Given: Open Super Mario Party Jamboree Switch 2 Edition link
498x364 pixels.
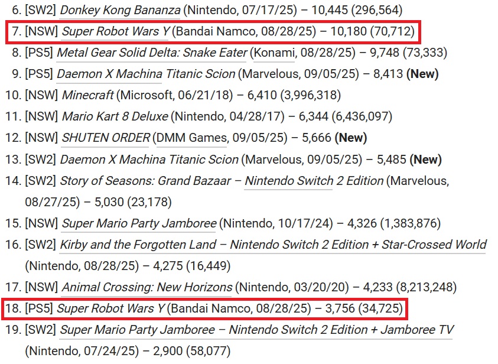Looking at the screenshot, I should [x=256, y=330].
